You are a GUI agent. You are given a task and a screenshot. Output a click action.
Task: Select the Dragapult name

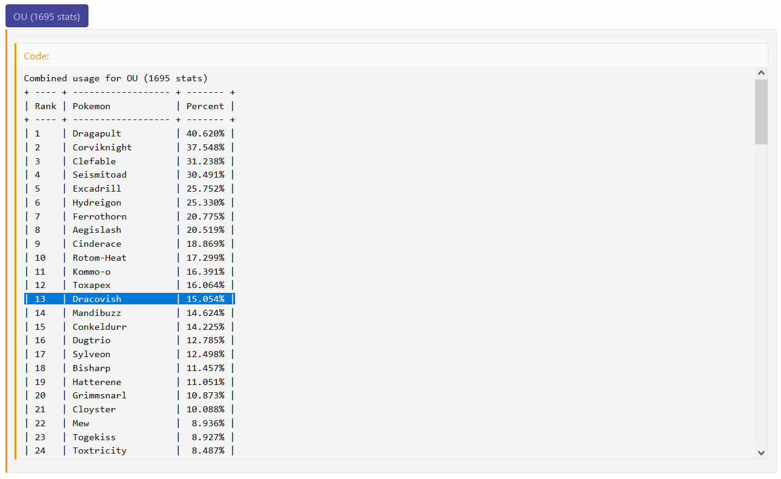(x=97, y=133)
